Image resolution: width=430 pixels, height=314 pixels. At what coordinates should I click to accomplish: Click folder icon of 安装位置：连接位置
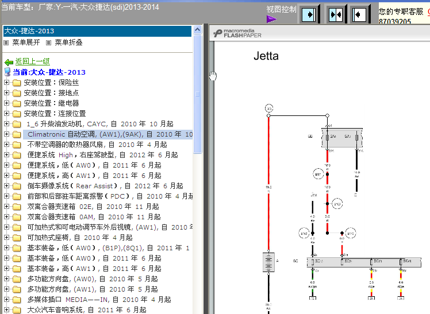coord(17,114)
